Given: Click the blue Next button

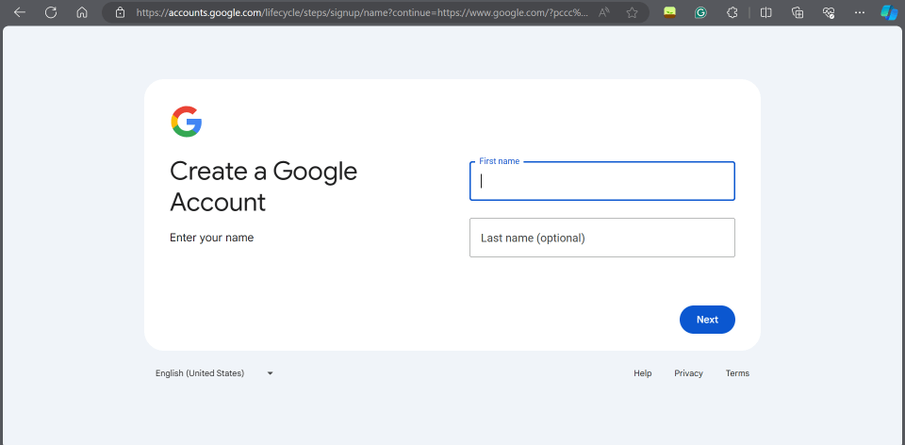Looking at the screenshot, I should coord(707,320).
